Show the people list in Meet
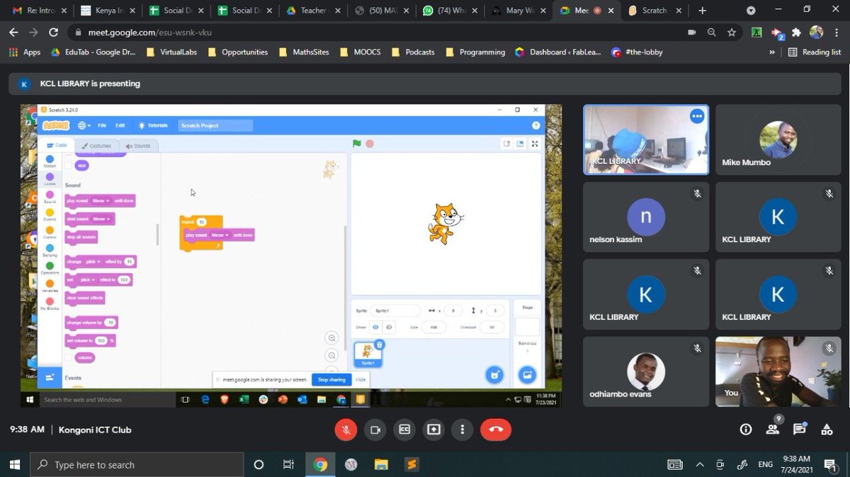This screenshot has height=477, width=850. (x=772, y=429)
